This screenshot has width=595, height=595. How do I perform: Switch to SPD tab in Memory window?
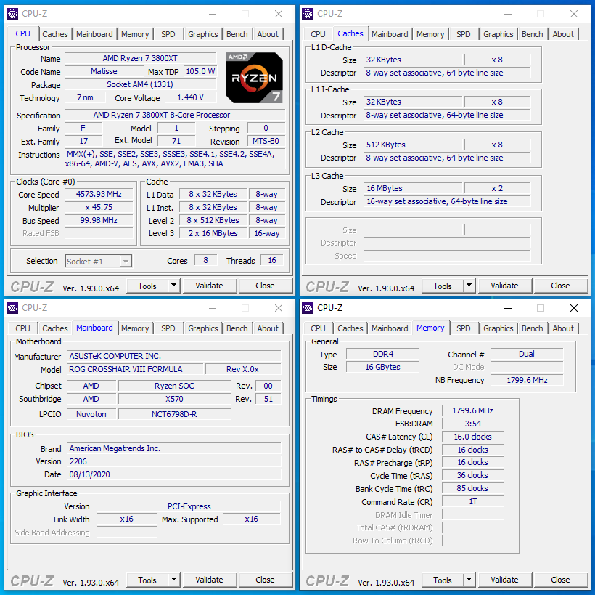point(464,328)
